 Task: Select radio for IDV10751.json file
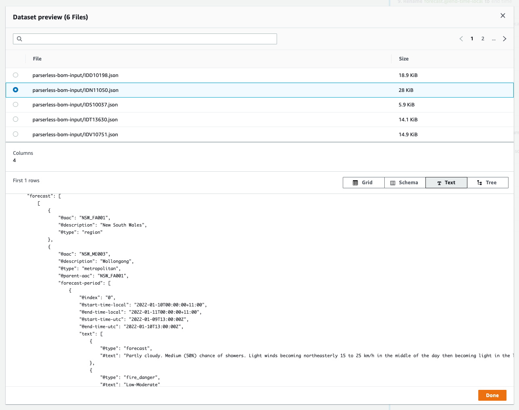[15, 134]
